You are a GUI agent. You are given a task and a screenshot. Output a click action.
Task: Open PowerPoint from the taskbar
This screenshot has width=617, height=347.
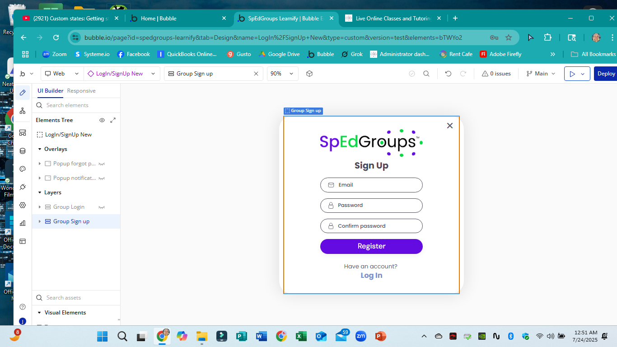click(x=381, y=336)
